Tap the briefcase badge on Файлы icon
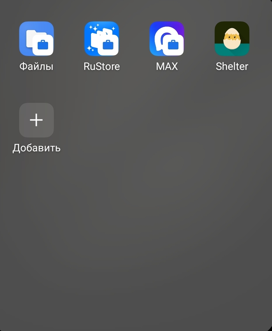This screenshot has width=272, height=331. (x=43, y=46)
